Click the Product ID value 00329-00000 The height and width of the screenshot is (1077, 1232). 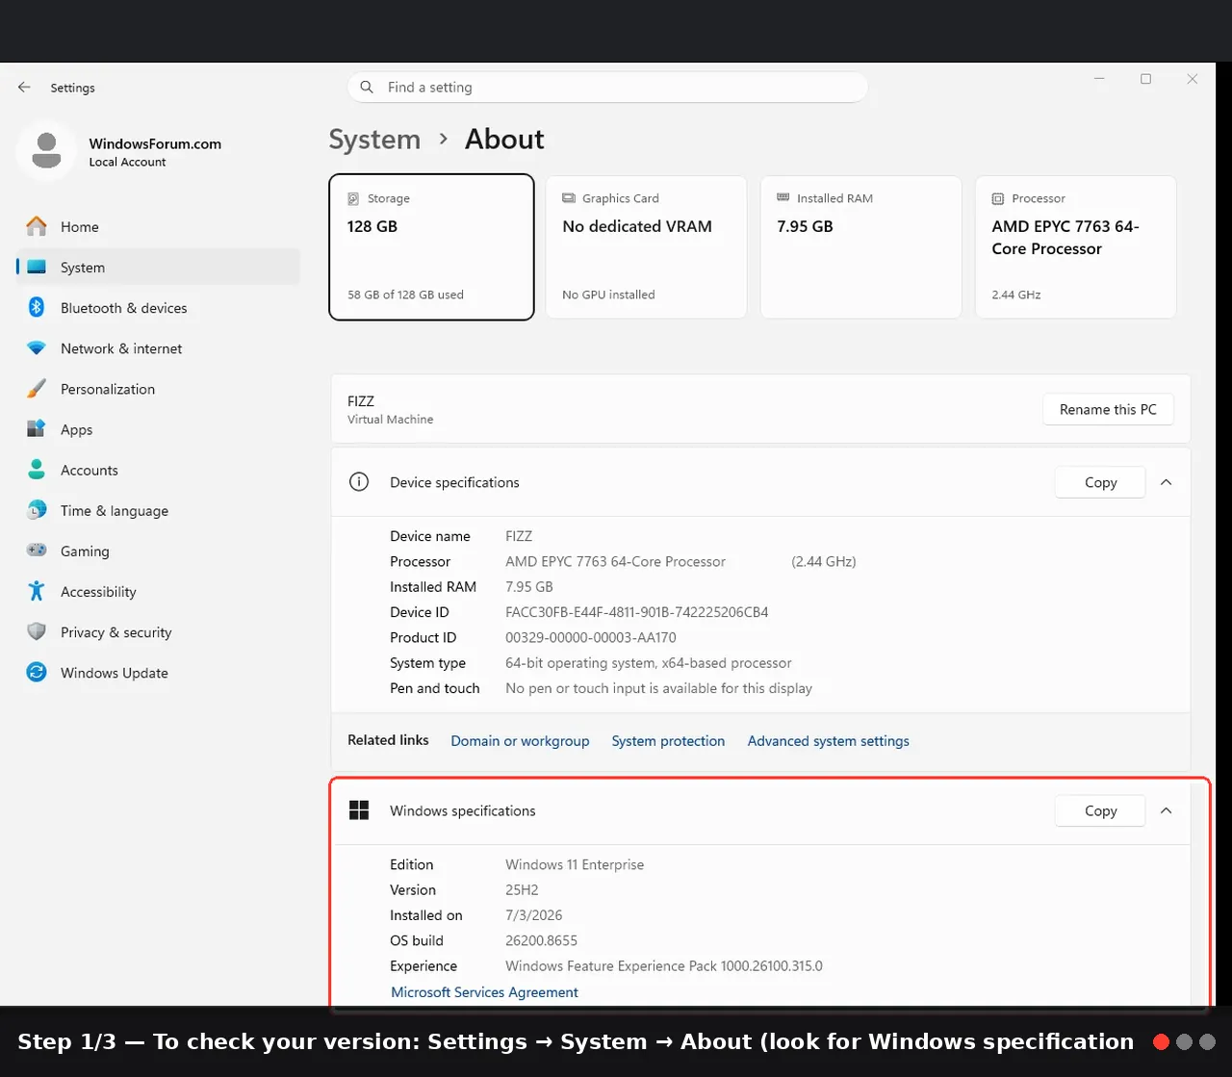tap(590, 637)
